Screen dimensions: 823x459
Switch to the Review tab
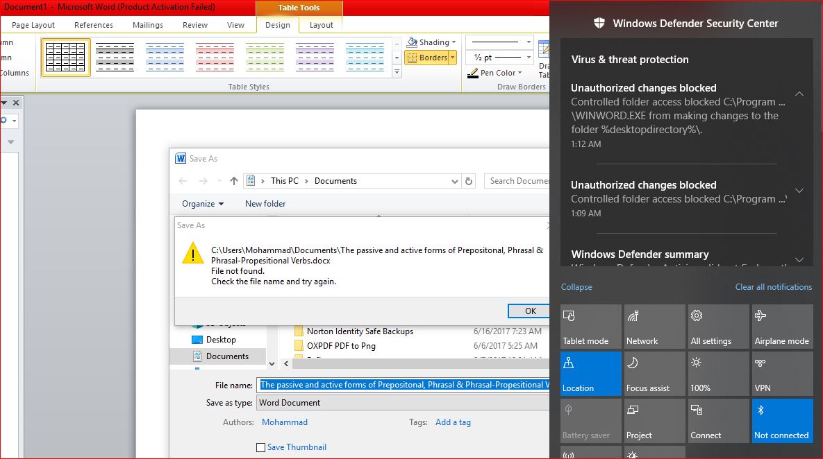[194, 25]
